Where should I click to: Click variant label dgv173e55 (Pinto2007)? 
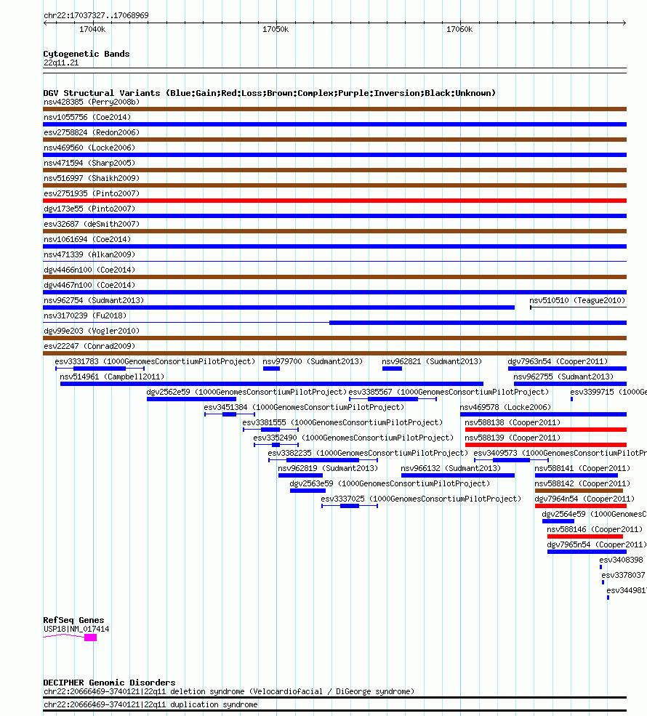[x=89, y=209]
